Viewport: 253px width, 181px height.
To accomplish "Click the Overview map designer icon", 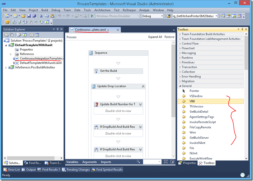I will 172,162.
